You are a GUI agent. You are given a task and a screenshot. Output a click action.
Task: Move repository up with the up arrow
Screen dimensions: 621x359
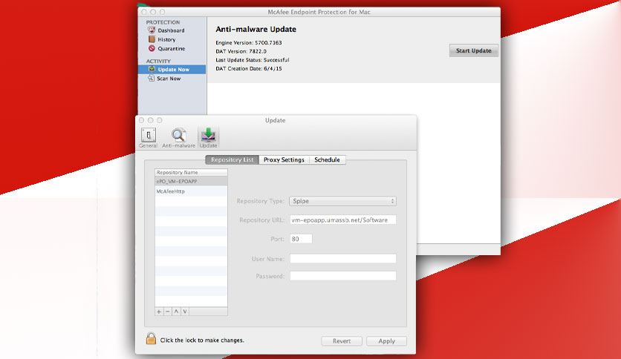point(176,312)
